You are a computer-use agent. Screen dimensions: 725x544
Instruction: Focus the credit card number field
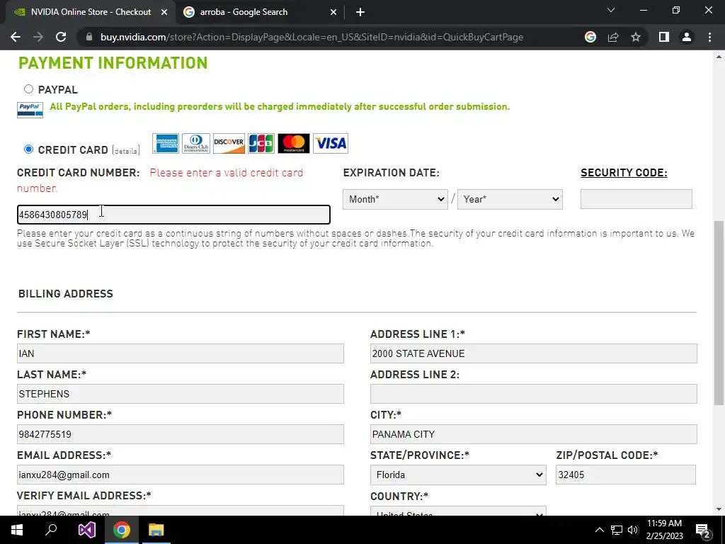(173, 215)
